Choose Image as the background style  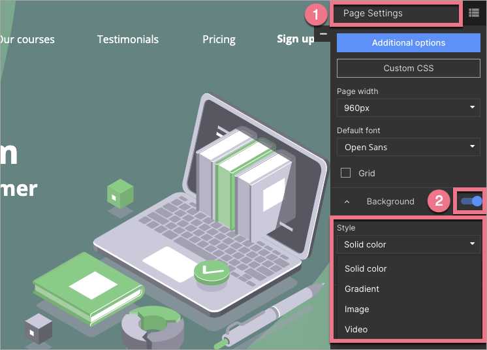(357, 309)
